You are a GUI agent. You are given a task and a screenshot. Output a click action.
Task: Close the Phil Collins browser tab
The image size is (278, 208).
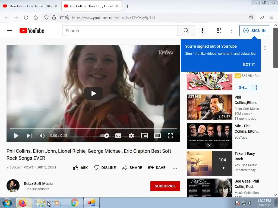point(117,6)
